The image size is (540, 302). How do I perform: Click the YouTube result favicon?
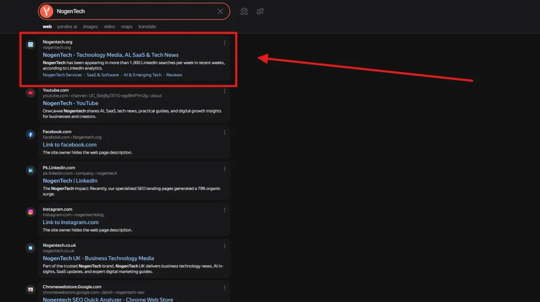pos(31,93)
